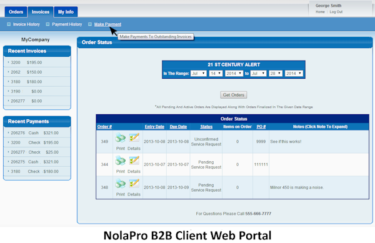Click PO number 9999 cell
This screenshot has width=375, height=243.
(x=261, y=141)
